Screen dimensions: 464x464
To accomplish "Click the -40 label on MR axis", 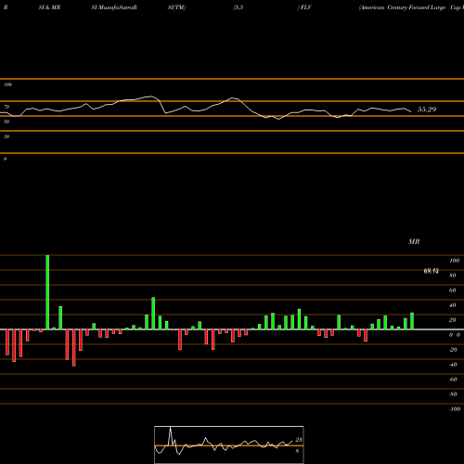I will pos(453,365).
